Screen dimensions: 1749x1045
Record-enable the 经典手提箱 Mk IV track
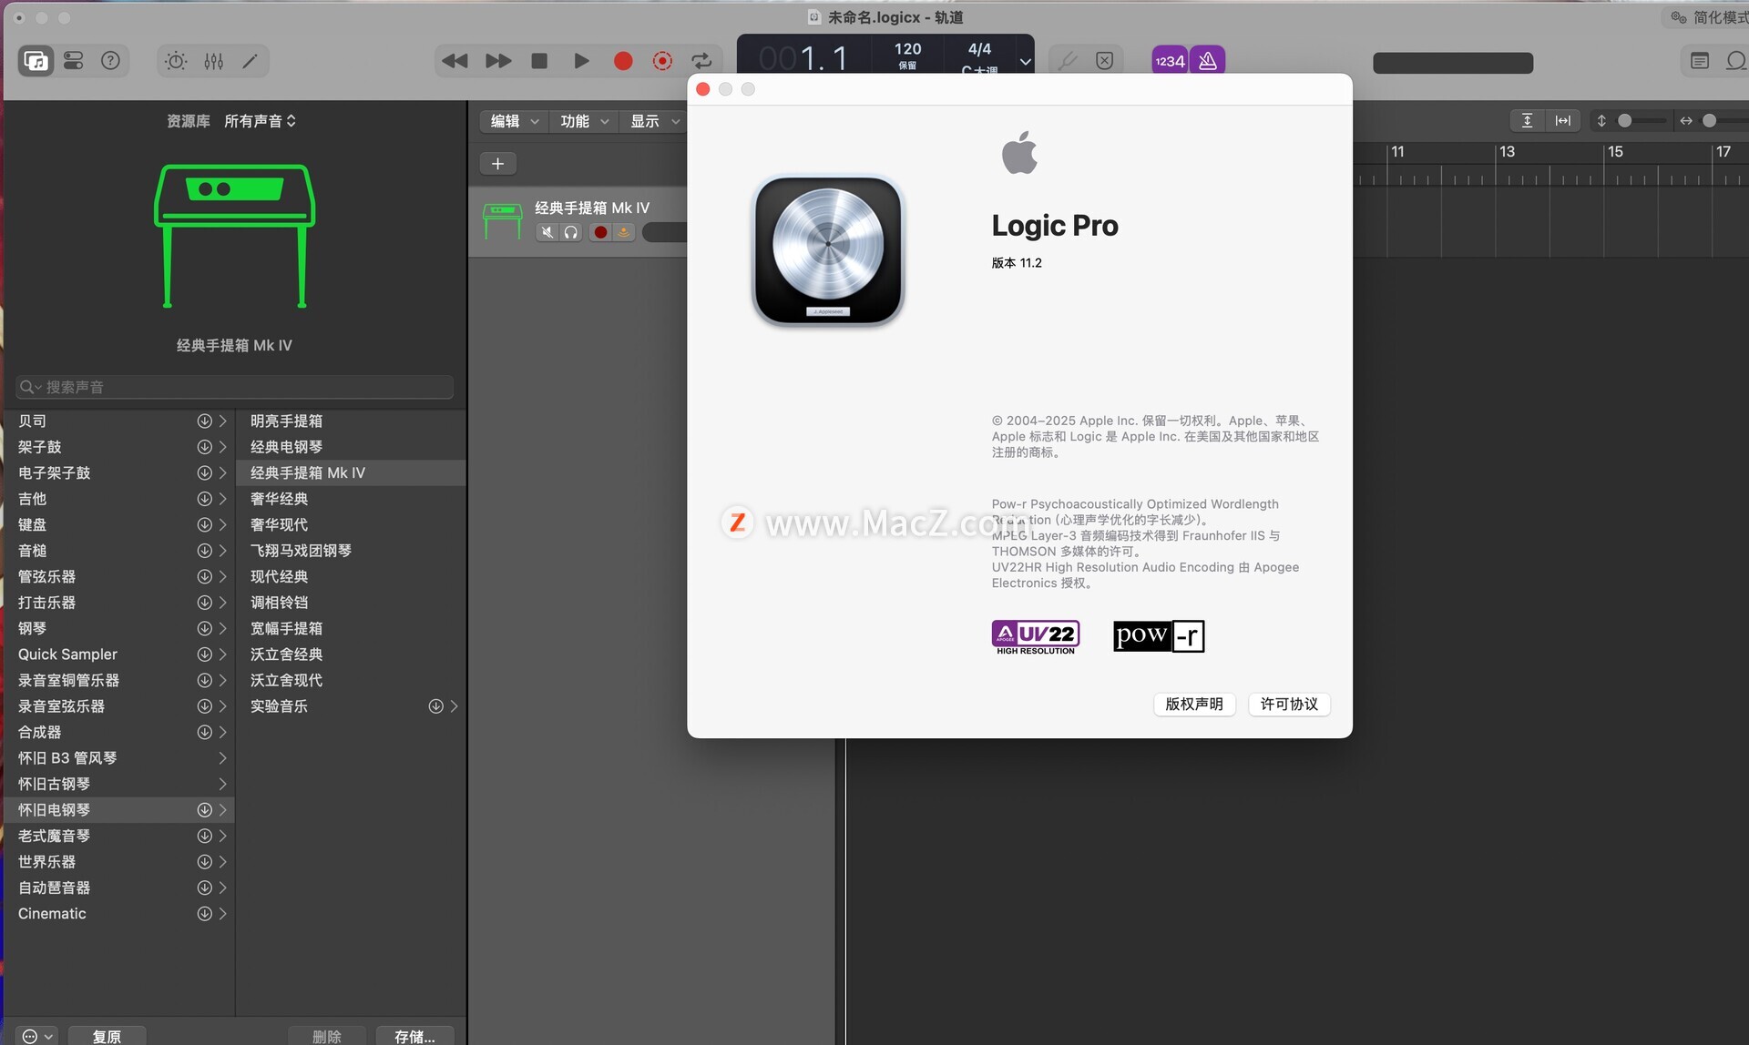point(600,232)
